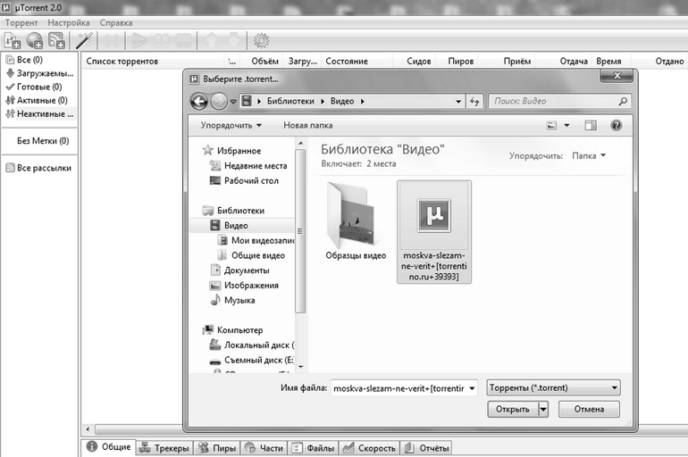
Task: Click the Start torrent play icon
Action: coord(139,41)
